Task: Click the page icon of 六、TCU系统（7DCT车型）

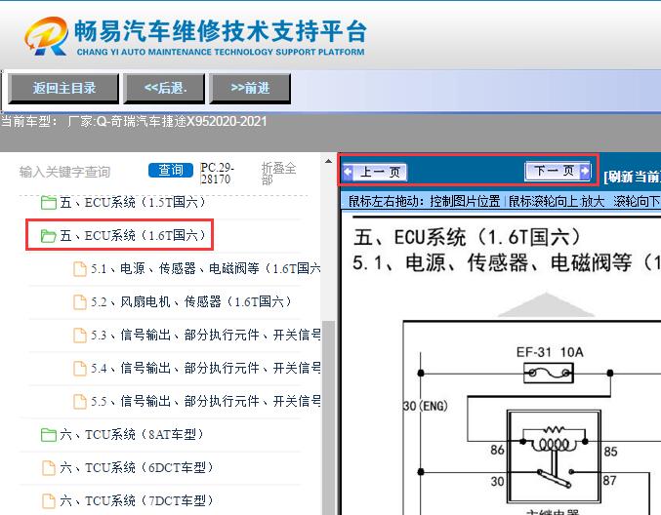Action: [x=49, y=501]
